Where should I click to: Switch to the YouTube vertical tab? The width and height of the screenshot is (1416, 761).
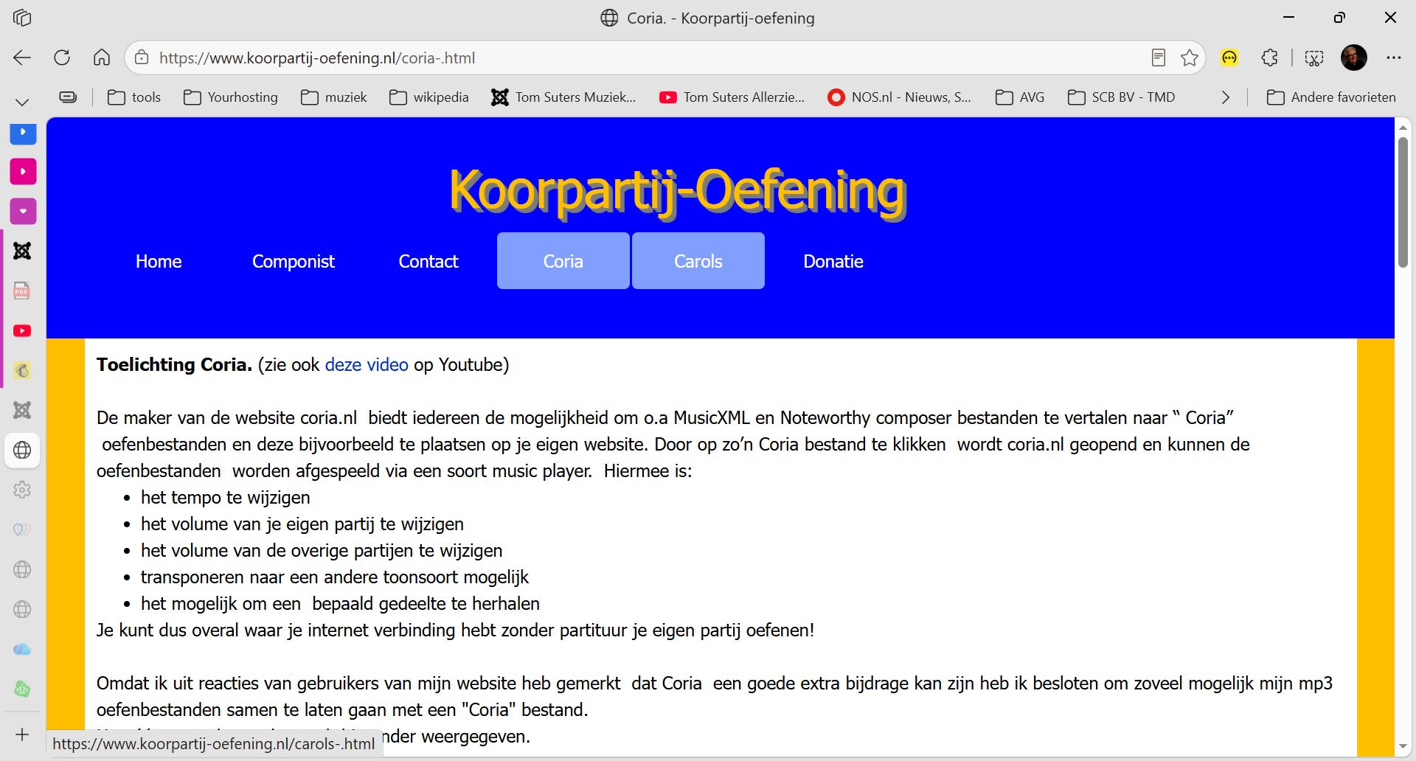click(x=23, y=331)
